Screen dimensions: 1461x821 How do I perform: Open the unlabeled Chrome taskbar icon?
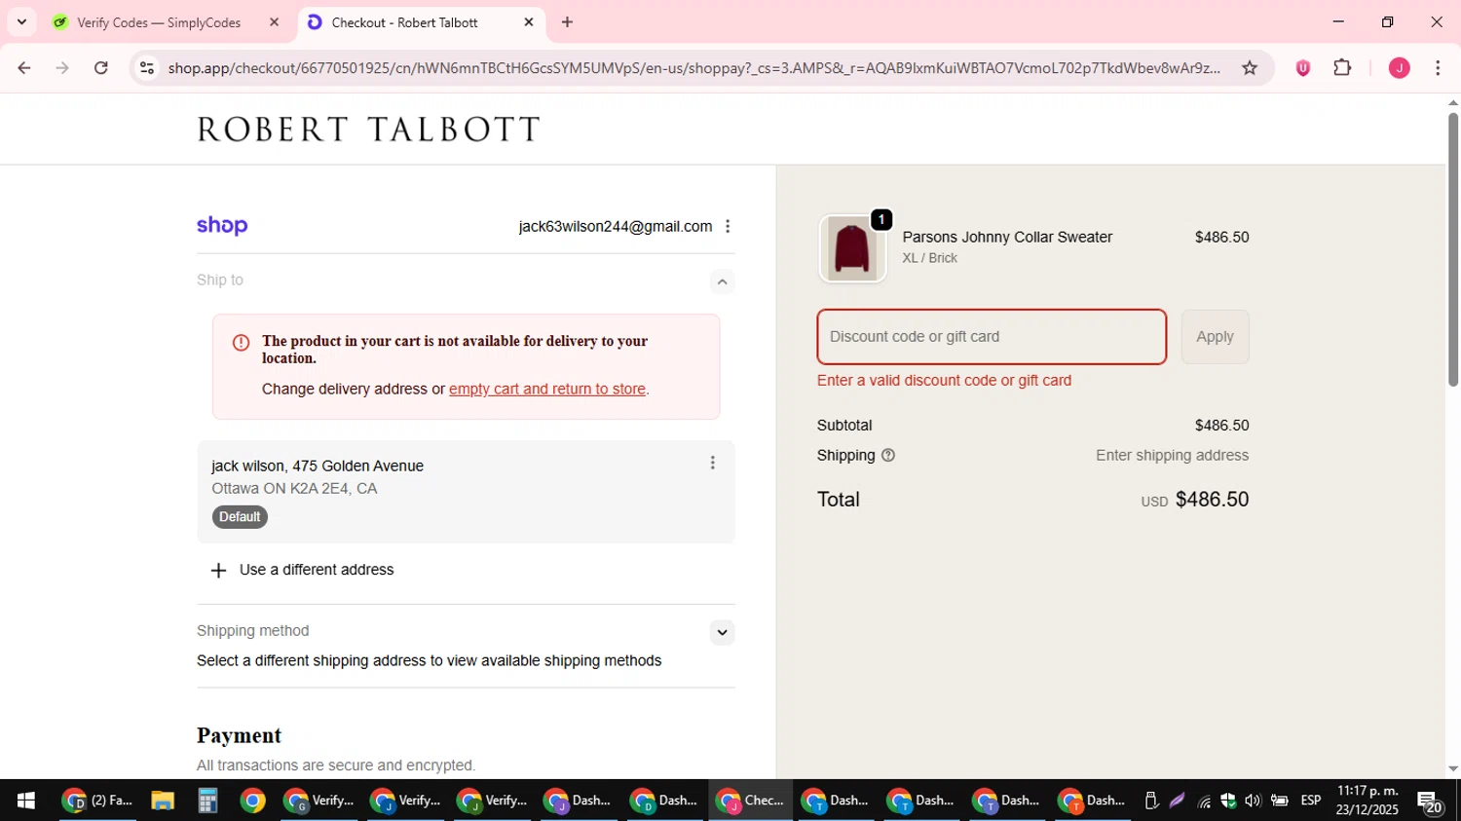(252, 801)
